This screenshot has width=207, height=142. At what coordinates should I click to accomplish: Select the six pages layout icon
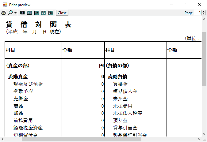[x=51, y=13]
